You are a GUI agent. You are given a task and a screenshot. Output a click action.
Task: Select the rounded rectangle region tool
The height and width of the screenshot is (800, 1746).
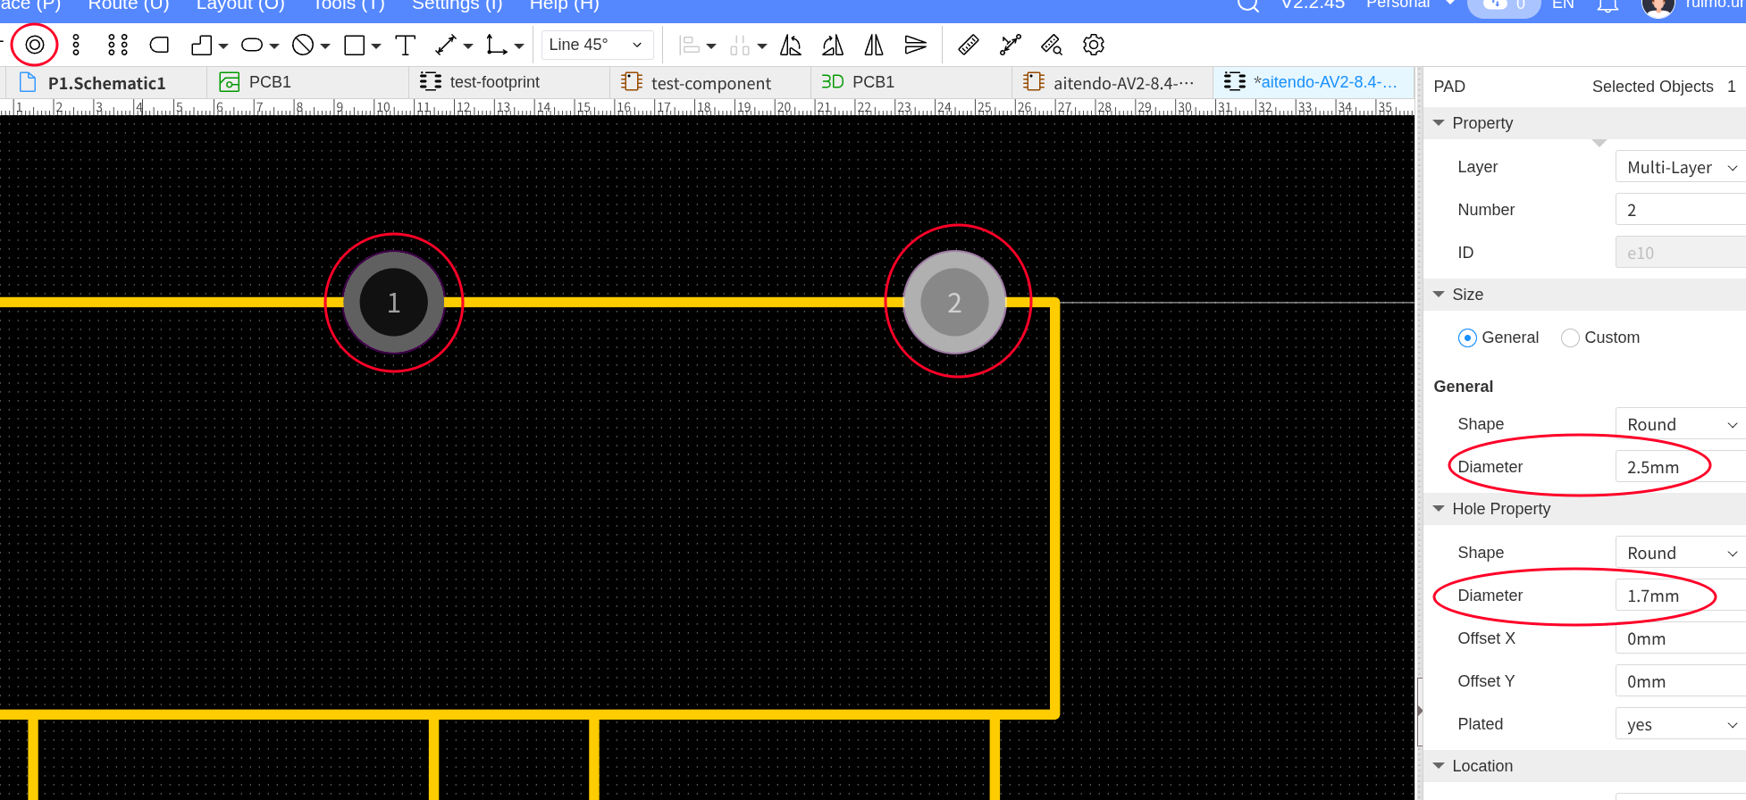tap(159, 45)
